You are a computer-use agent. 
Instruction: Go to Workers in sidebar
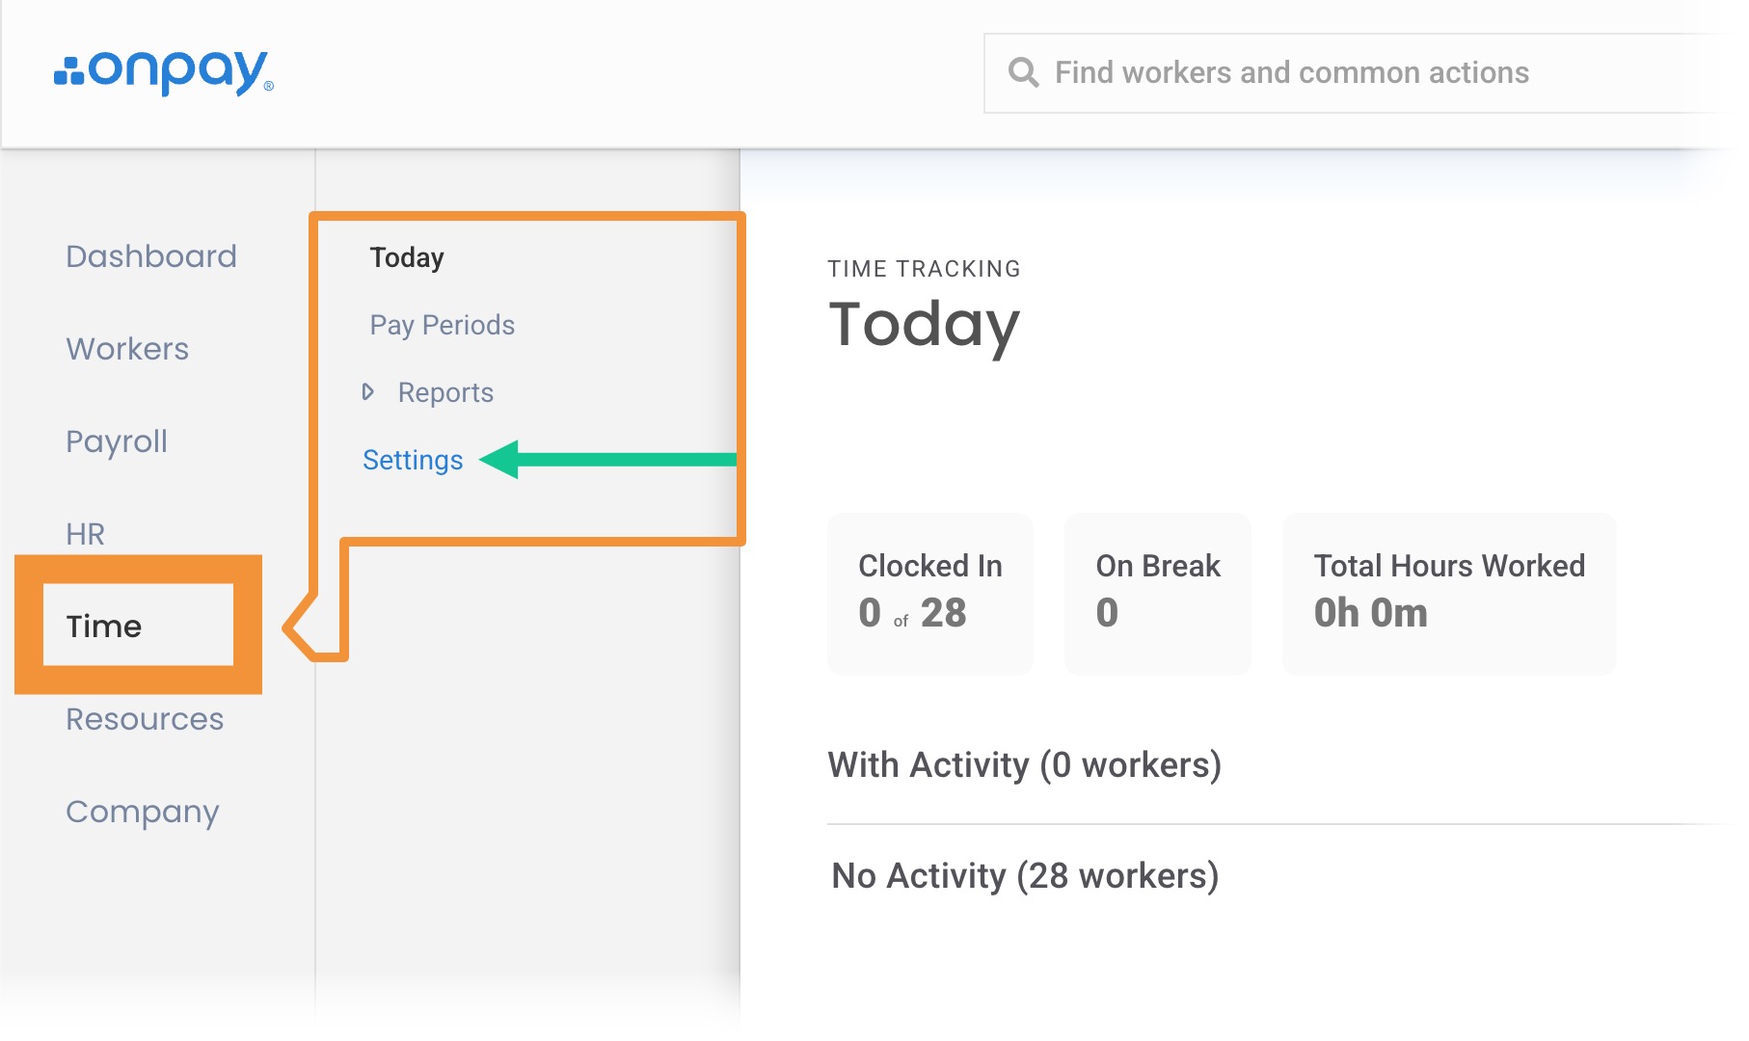tap(127, 349)
